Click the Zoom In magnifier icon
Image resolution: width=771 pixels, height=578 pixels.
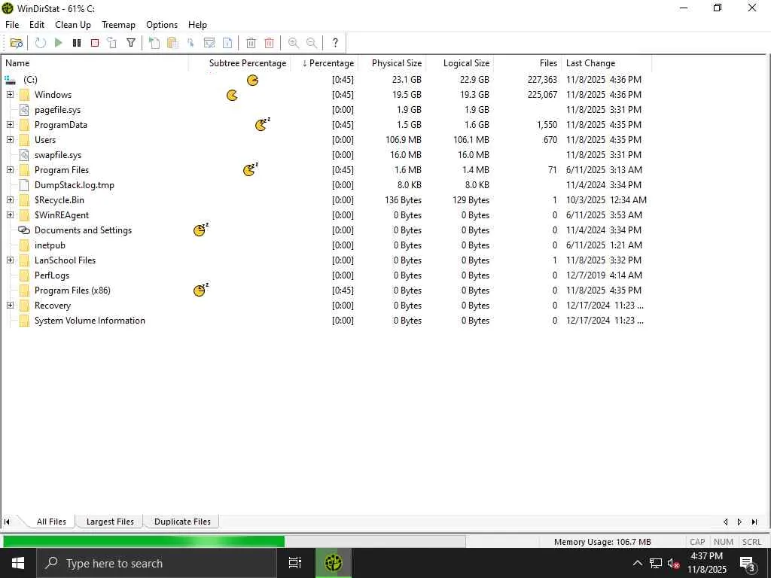[x=293, y=43]
